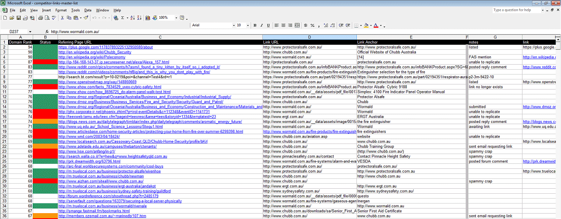
Task: Open the Tools menu
Action: pos(76,10)
